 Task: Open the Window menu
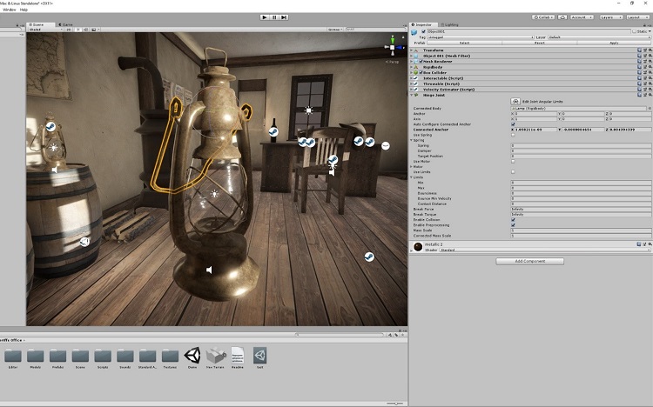(x=10, y=10)
